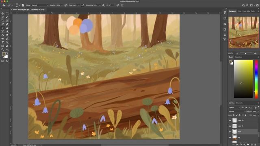This screenshot has height=146, width=260.
Task: Toggle lock image pixels brush icon
Action: coord(236,115)
